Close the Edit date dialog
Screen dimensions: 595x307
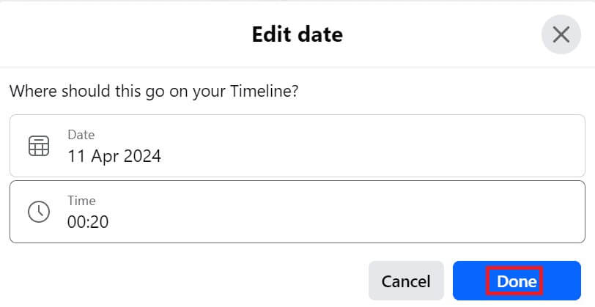click(561, 34)
